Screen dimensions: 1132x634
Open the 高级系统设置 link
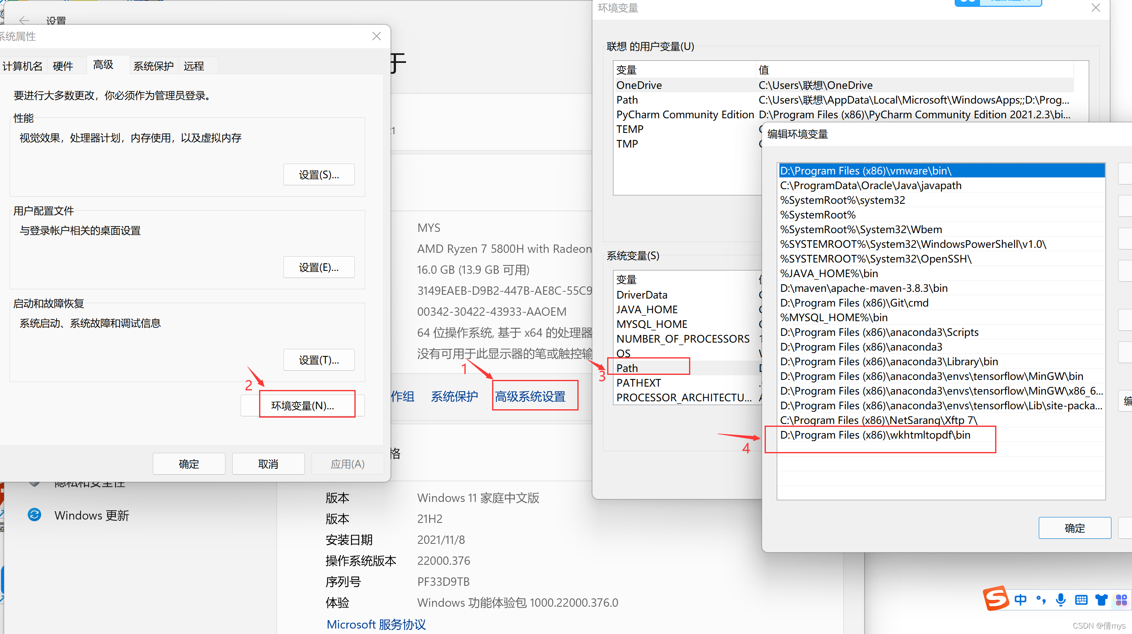coord(530,396)
